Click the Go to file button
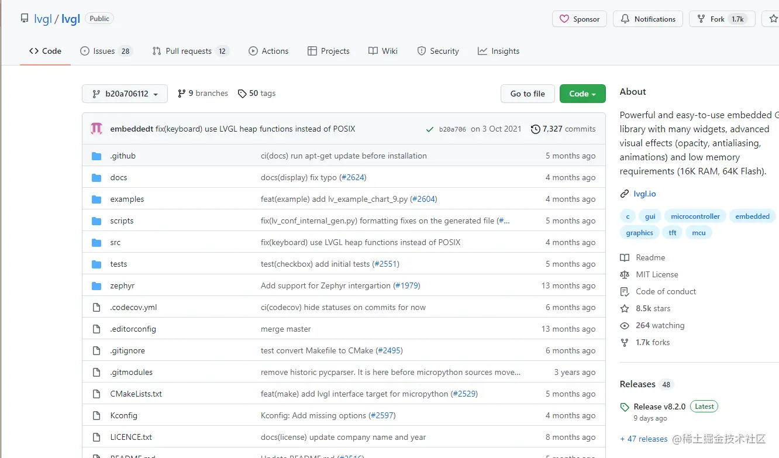 coord(528,94)
